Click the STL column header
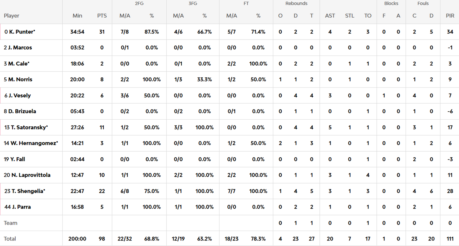The height and width of the screenshot is (246, 459). tap(349, 16)
